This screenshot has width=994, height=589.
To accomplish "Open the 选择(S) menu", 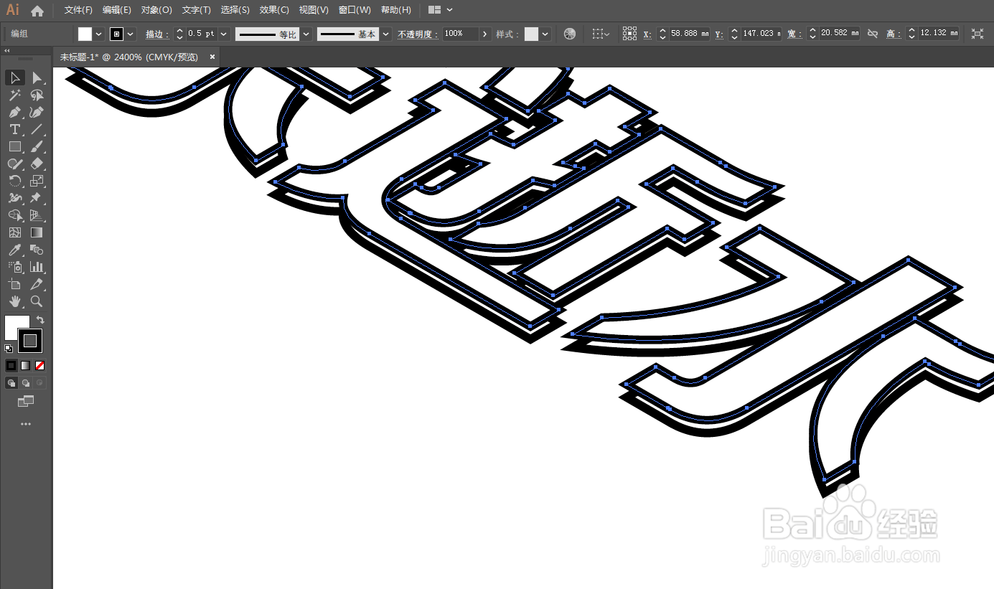I will [235, 10].
